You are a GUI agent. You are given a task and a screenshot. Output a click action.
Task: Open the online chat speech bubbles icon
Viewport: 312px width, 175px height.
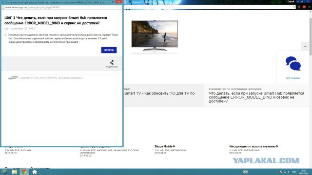pyautogui.click(x=293, y=64)
